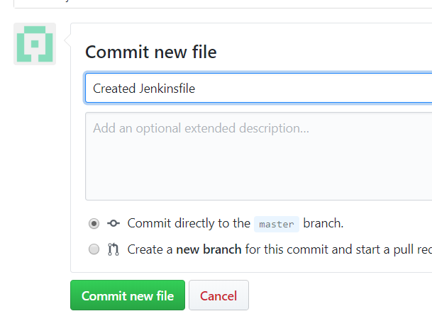
Task: Click the speech-bubble caret pointing toward the avatar
Action: tap(67, 40)
